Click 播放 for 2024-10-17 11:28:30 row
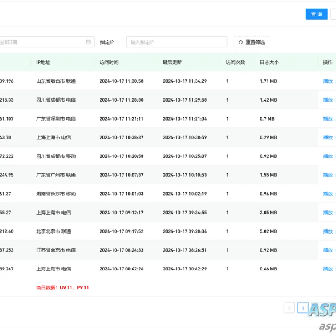The image size is (336, 336). point(328,100)
